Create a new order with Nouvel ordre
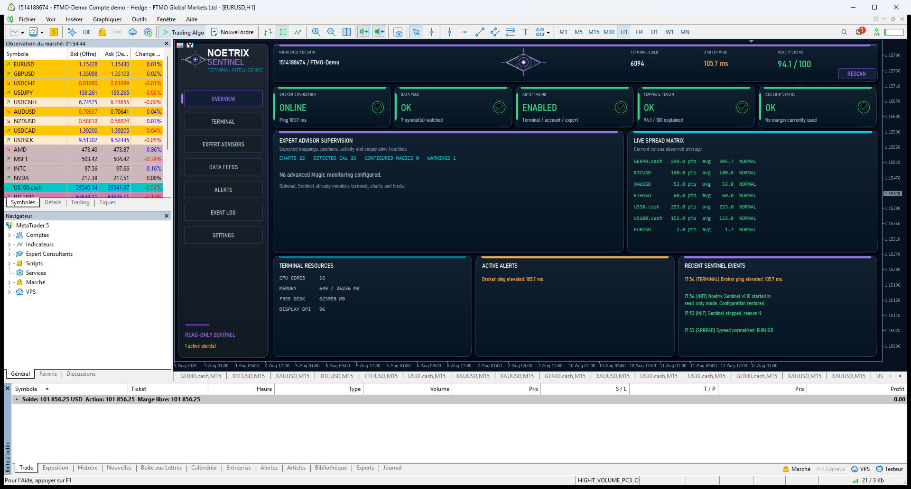Viewport: 911px width, 489px height. coord(232,32)
